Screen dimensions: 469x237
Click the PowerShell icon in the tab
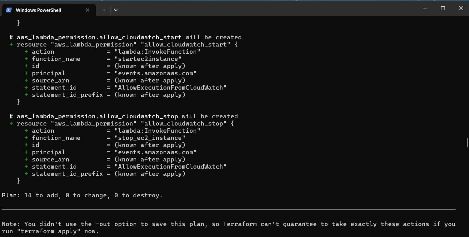[9, 10]
